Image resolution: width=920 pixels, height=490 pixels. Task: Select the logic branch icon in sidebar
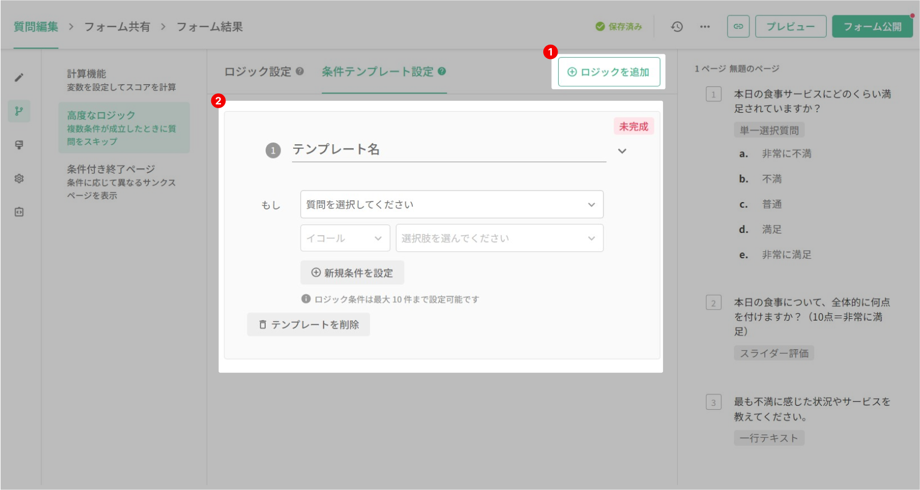(19, 111)
